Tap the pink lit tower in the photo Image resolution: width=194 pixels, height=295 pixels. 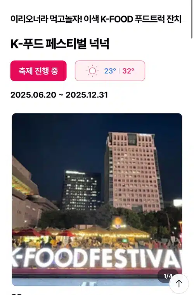pyautogui.click(x=134, y=171)
